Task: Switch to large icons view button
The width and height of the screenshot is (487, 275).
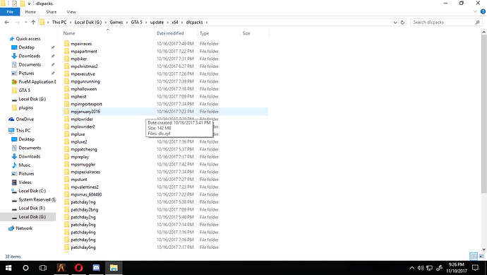Action: pos(481,257)
